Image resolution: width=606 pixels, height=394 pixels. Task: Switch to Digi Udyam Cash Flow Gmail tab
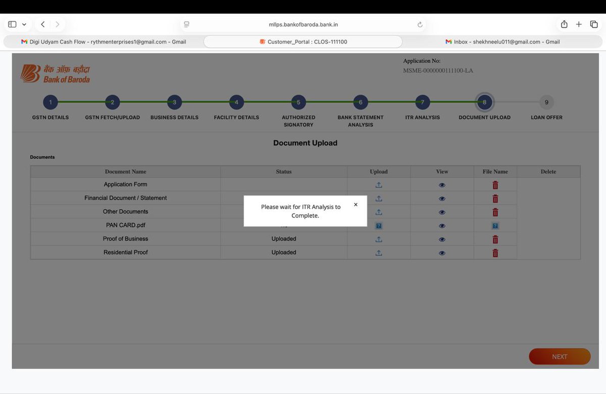[104, 42]
